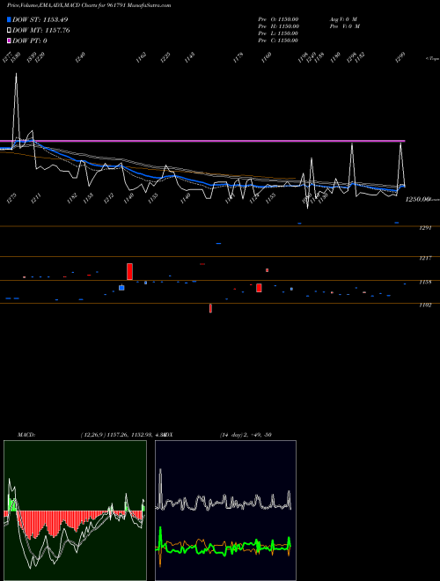Select the 'DOW PT: 0' legend text
440x581 pixels.
(30, 40)
